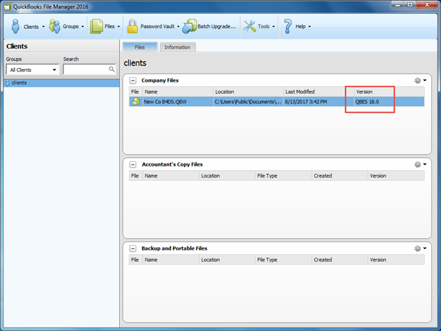
Task: Open the All Clients groups dropdown
Action: 33,70
